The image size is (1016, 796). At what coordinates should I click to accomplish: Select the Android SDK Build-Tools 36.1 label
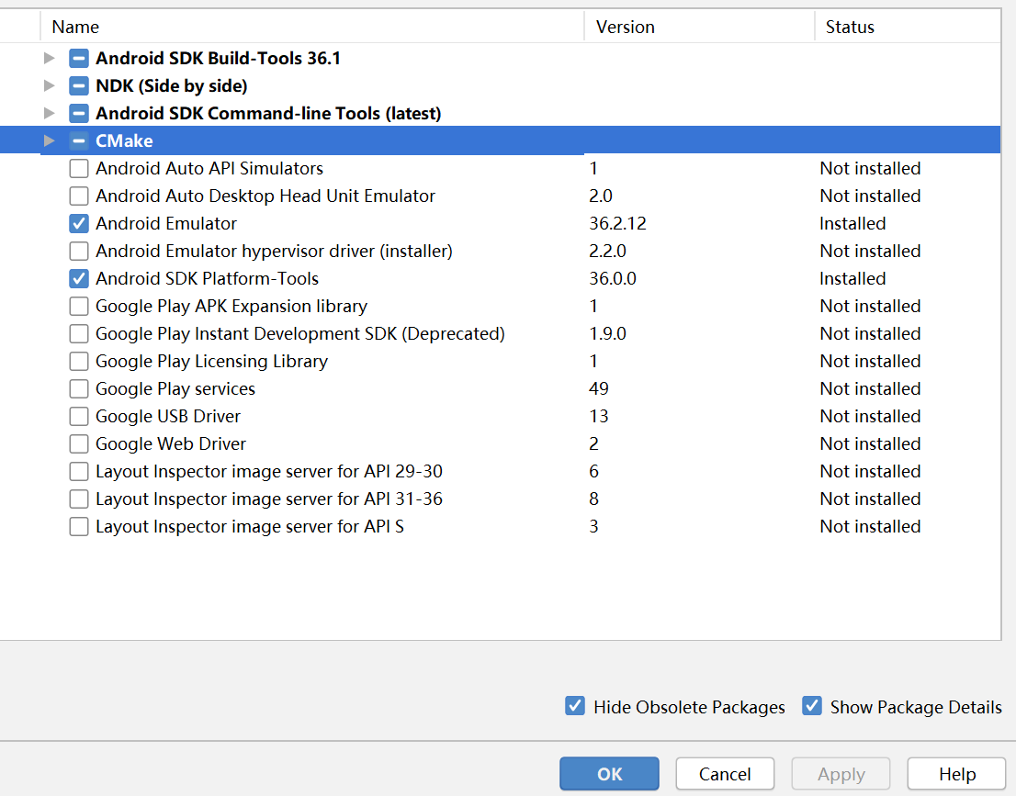[218, 58]
